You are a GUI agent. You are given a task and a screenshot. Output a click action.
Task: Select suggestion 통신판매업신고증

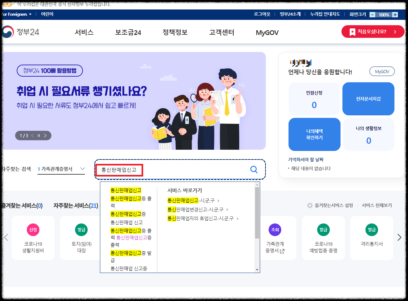(x=128, y=214)
